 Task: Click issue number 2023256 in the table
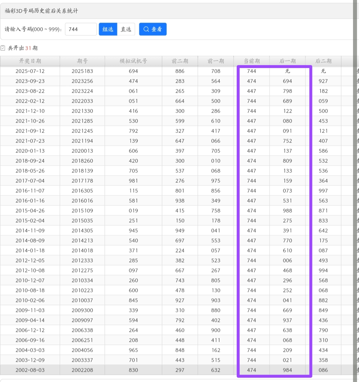pos(82,81)
